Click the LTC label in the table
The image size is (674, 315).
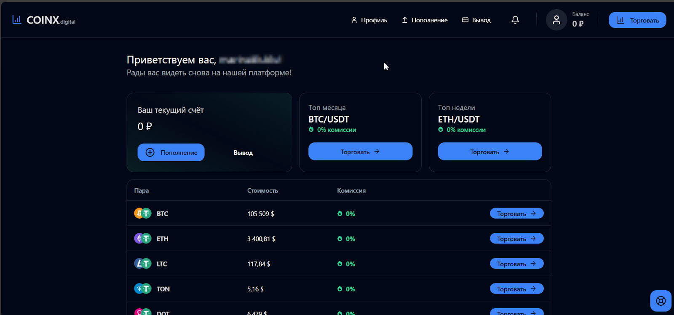tap(162, 264)
